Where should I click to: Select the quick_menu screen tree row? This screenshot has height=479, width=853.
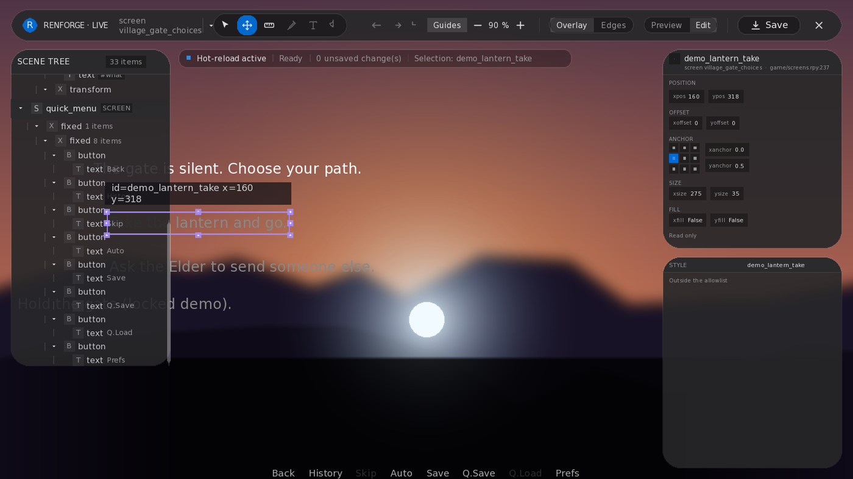(x=90, y=108)
